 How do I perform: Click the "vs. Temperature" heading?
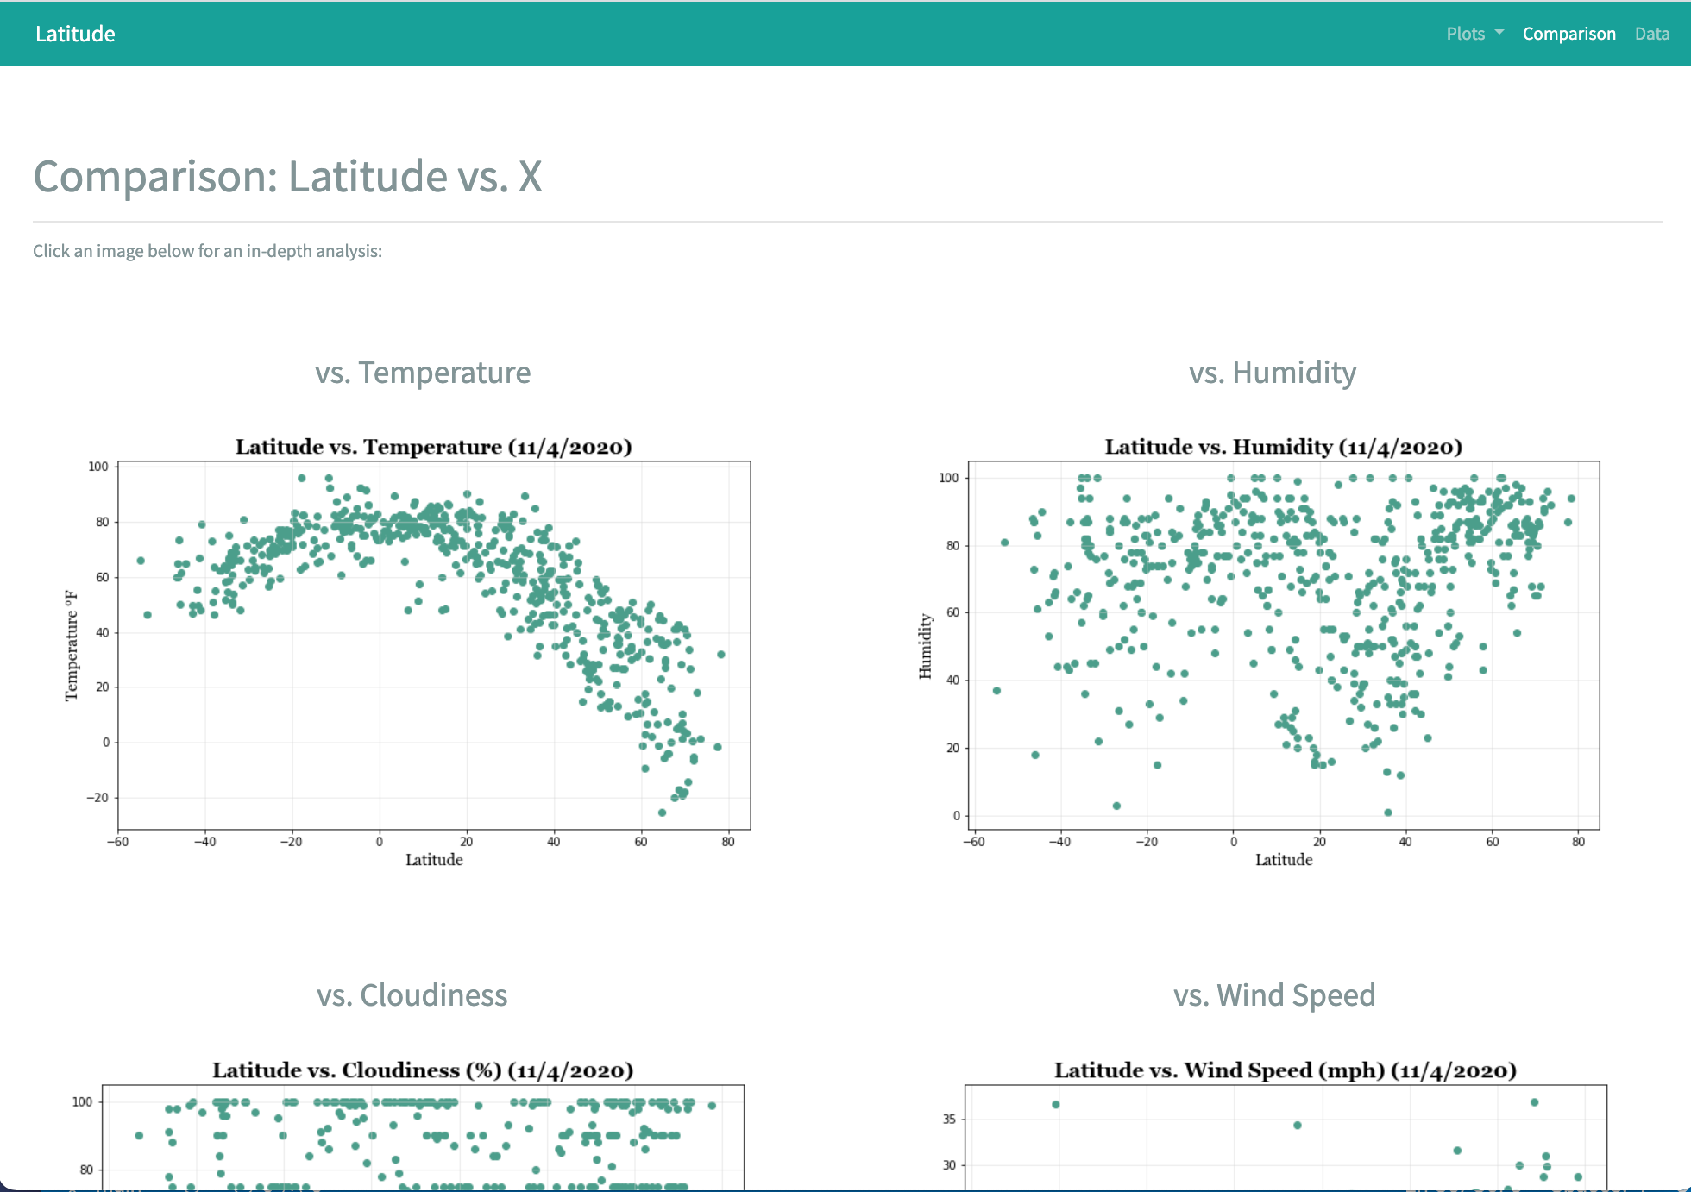point(423,373)
